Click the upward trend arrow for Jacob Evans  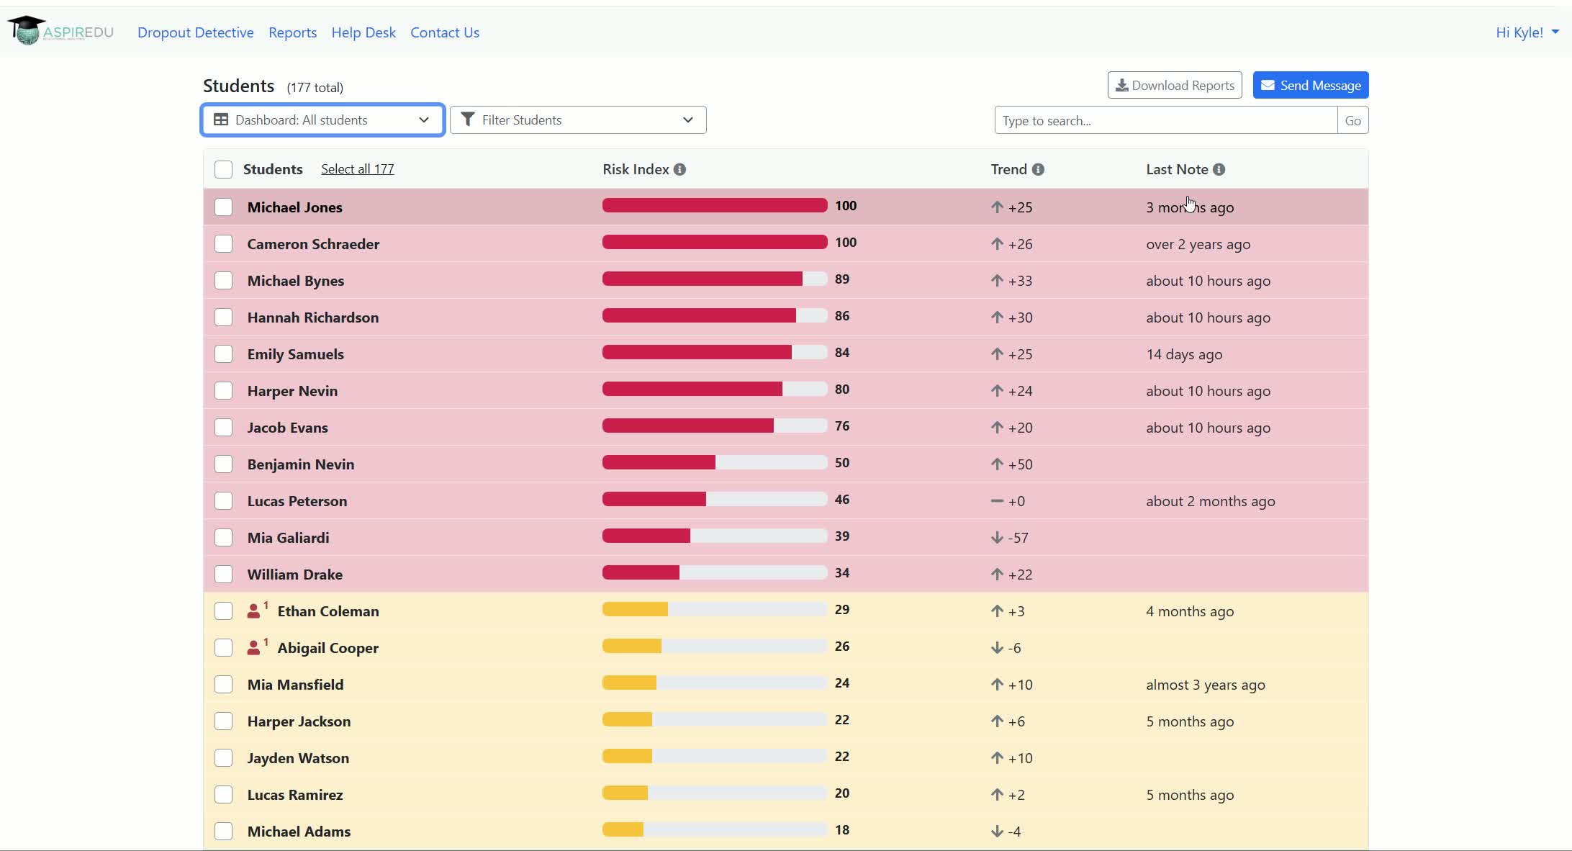[997, 428]
